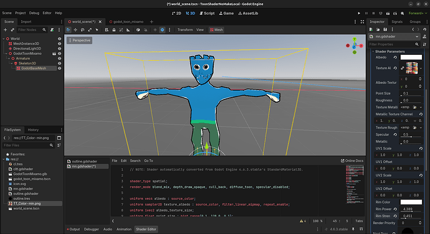
Task: Select TT_Color-min.png in FileSystem
Action: click(x=27, y=204)
